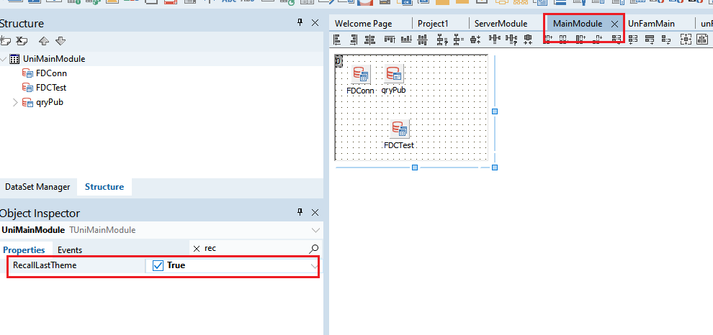Select the qryPub component on the designer

tap(394, 73)
